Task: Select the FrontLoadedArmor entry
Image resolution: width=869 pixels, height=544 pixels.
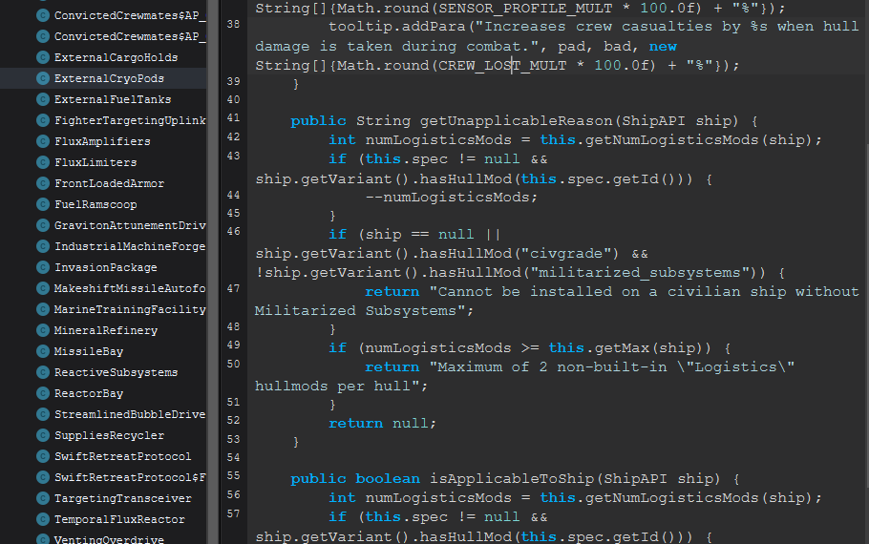Action: (109, 183)
